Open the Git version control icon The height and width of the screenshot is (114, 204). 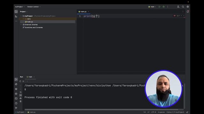(16, 108)
